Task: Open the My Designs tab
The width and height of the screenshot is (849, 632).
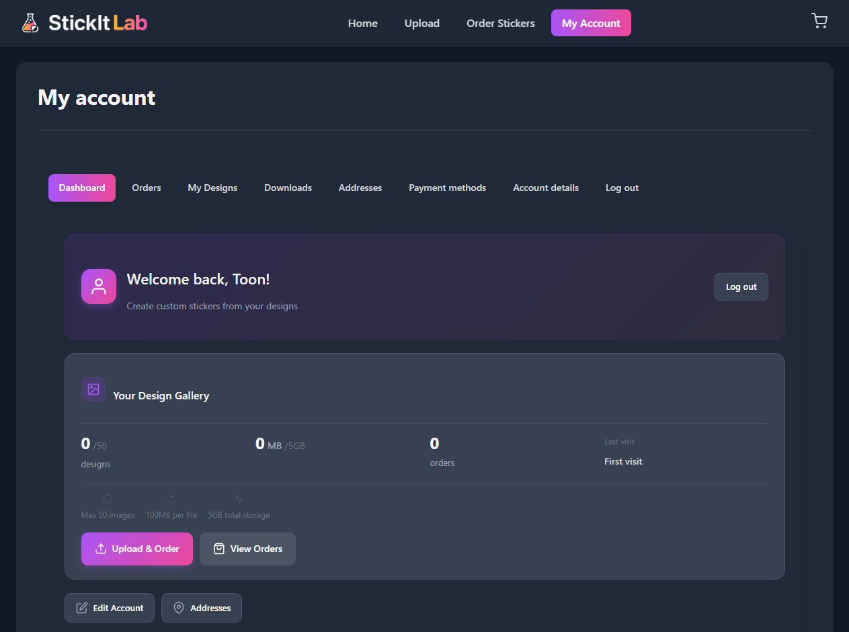Action: tap(212, 188)
